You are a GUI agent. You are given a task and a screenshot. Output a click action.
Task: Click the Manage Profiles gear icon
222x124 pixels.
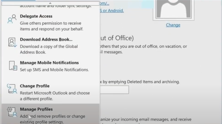pos(12,112)
